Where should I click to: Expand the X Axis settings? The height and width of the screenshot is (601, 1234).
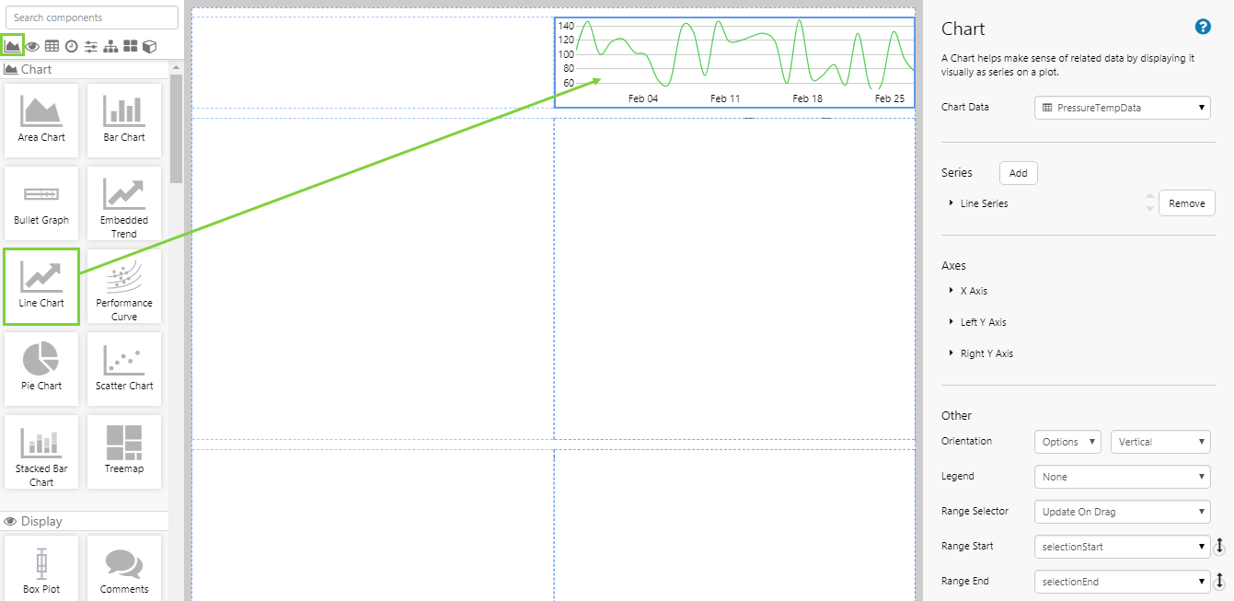pyautogui.click(x=973, y=291)
